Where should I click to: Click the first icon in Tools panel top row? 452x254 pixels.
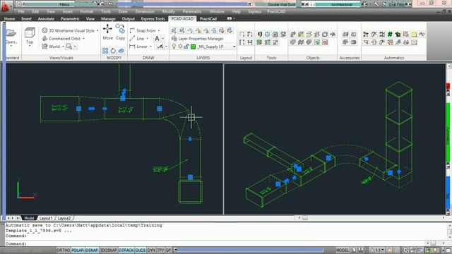(259, 35)
